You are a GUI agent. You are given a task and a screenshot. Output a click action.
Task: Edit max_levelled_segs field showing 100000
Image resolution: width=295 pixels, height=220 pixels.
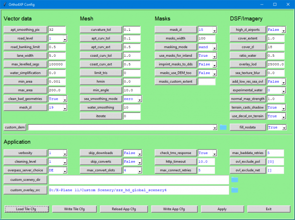point(57,65)
